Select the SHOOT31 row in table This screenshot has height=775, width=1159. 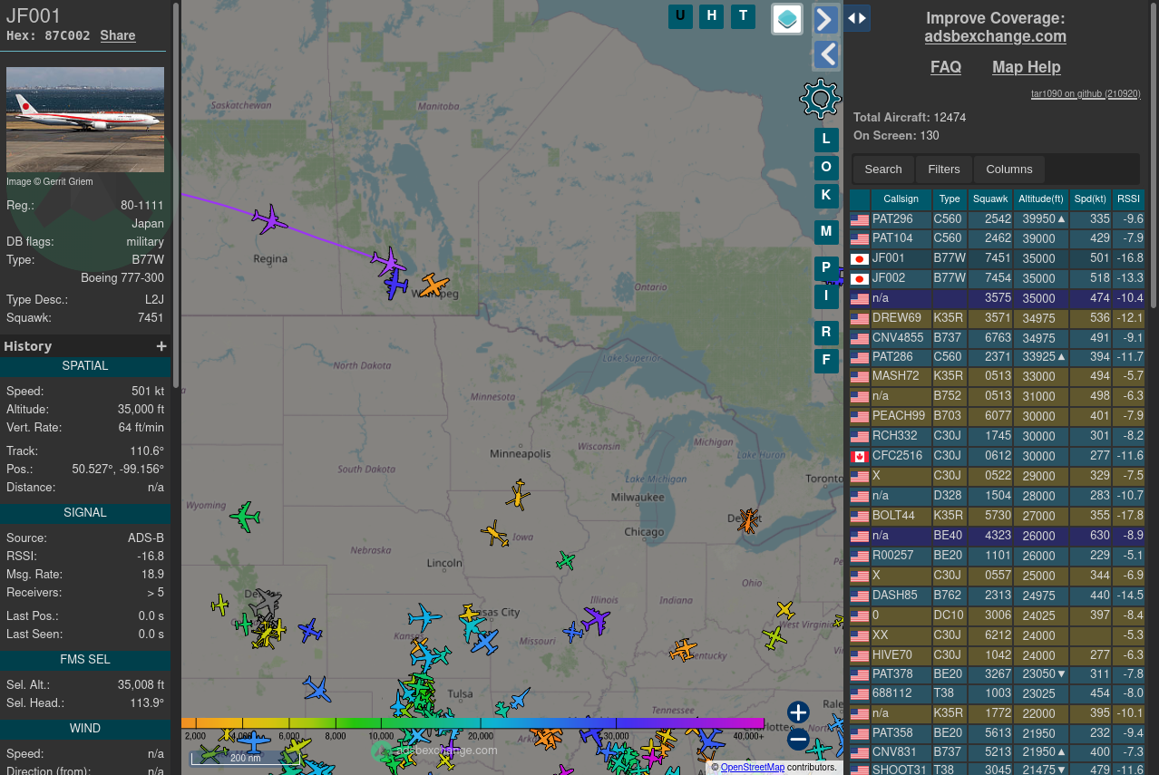pyautogui.click(x=998, y=770)
